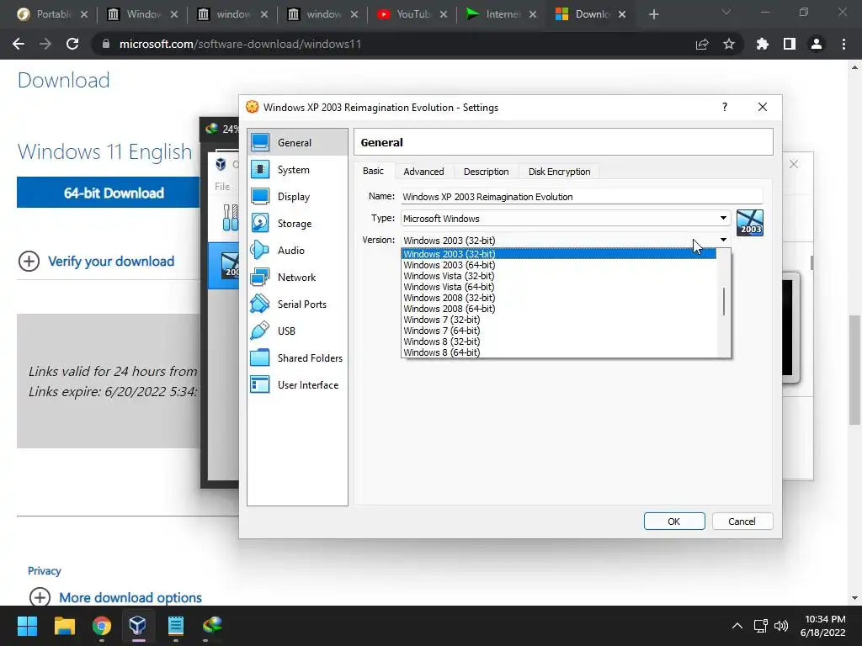Select Windows 7 (32-bit) version
The width and height of the screenshot is (862, 646).
click(559, 320)
